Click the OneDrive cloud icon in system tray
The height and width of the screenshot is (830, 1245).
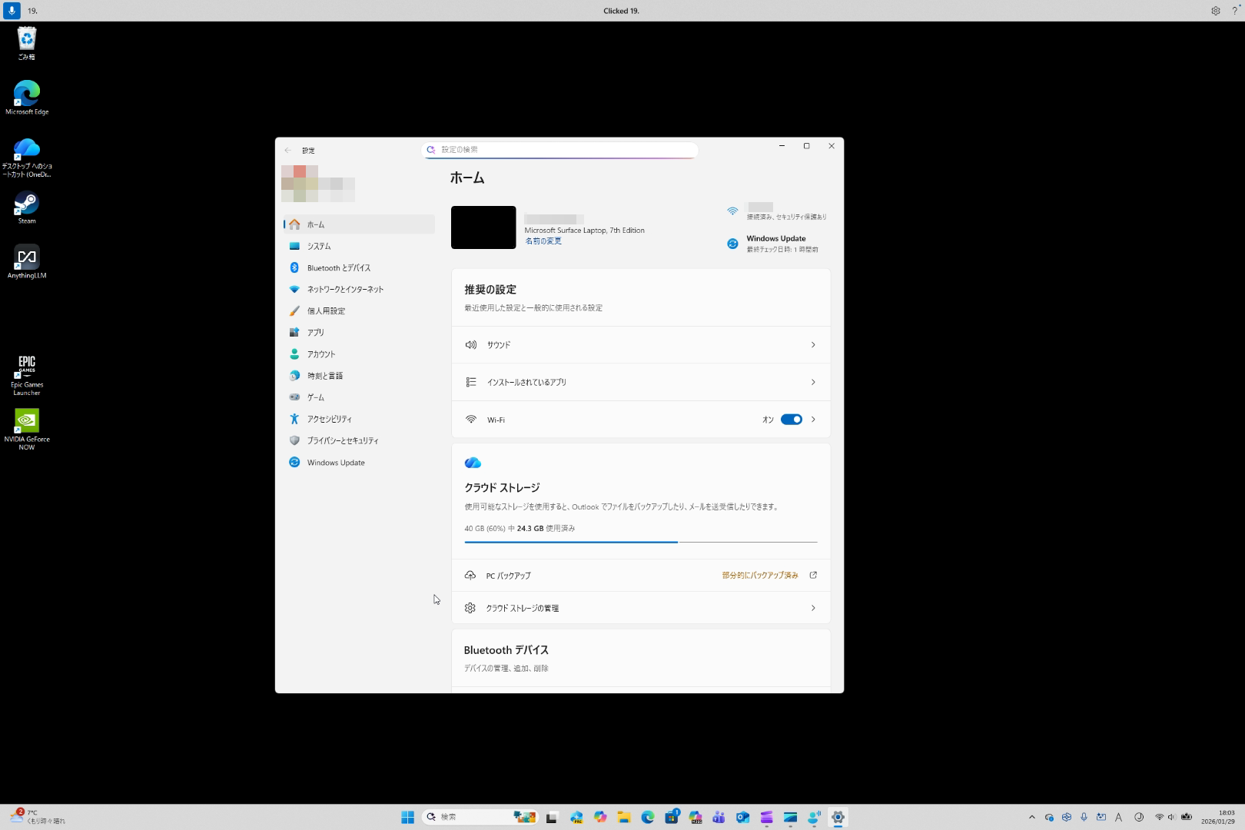(x=1049, y=817)
